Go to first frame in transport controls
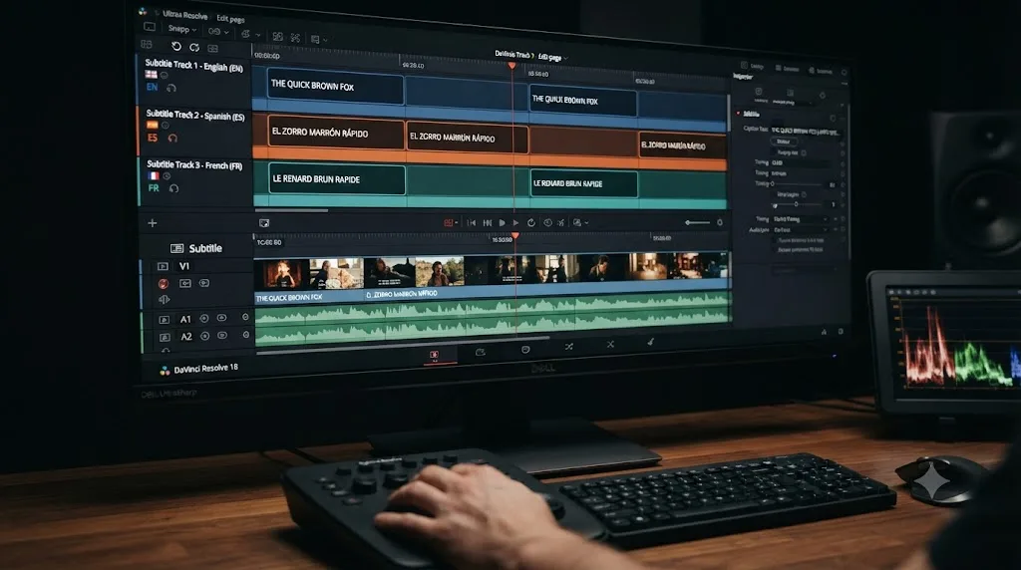 pos(472,222)
